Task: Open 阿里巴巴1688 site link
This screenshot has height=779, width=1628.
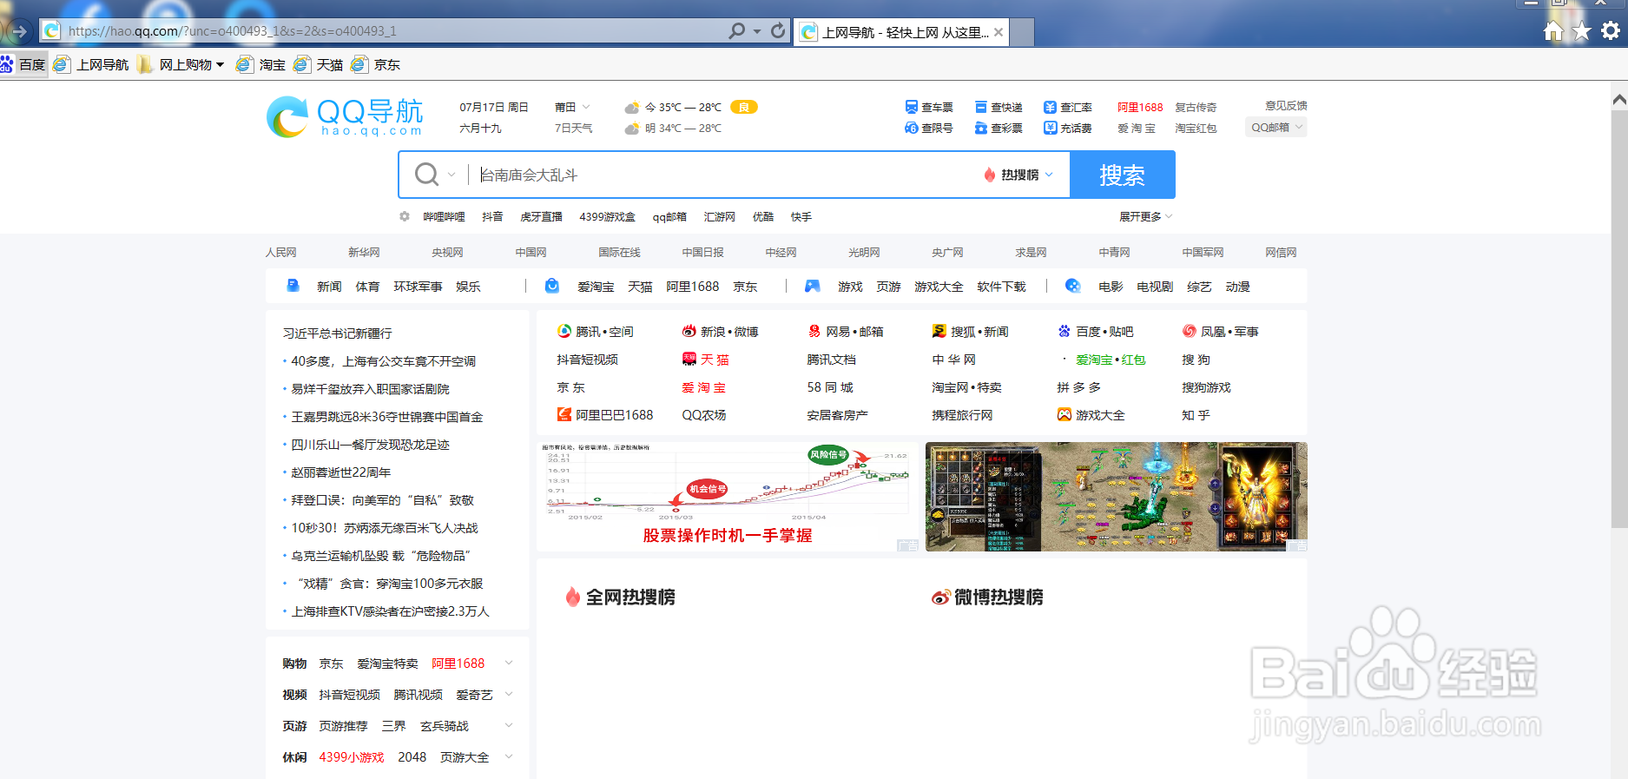Action: (604, 415)
